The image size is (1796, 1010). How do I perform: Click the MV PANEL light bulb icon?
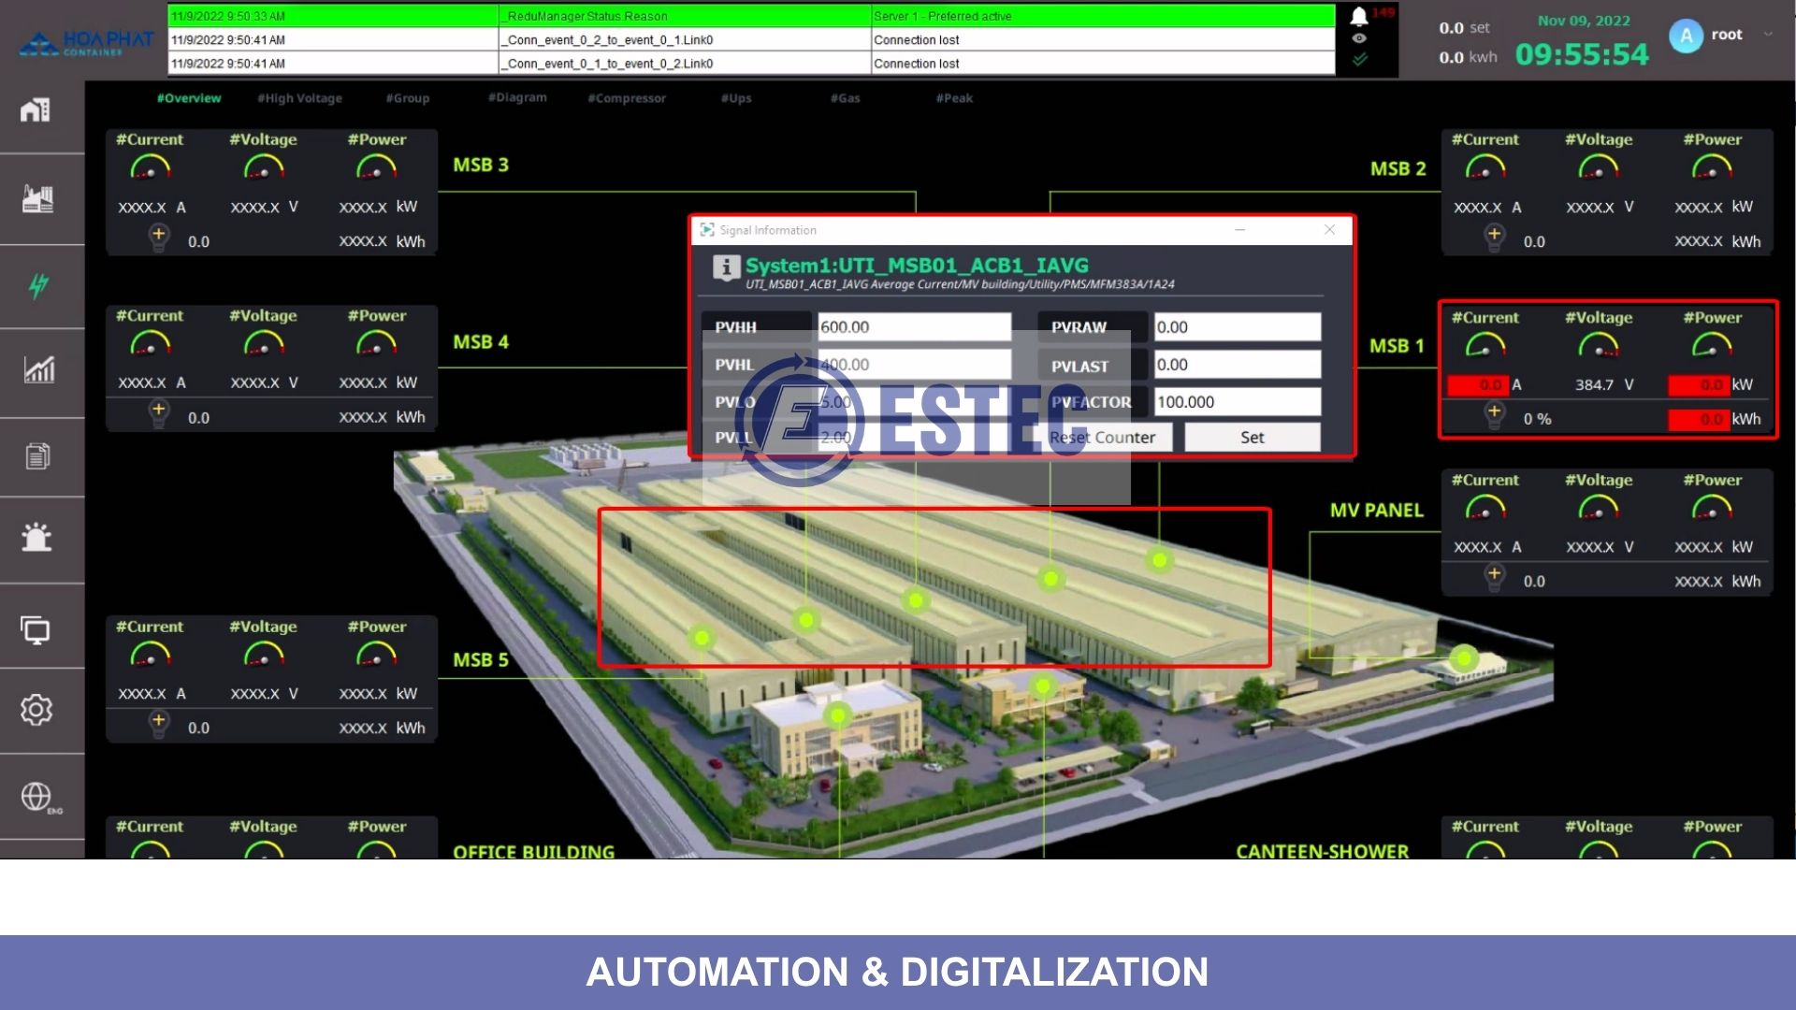click(1495, 576)
